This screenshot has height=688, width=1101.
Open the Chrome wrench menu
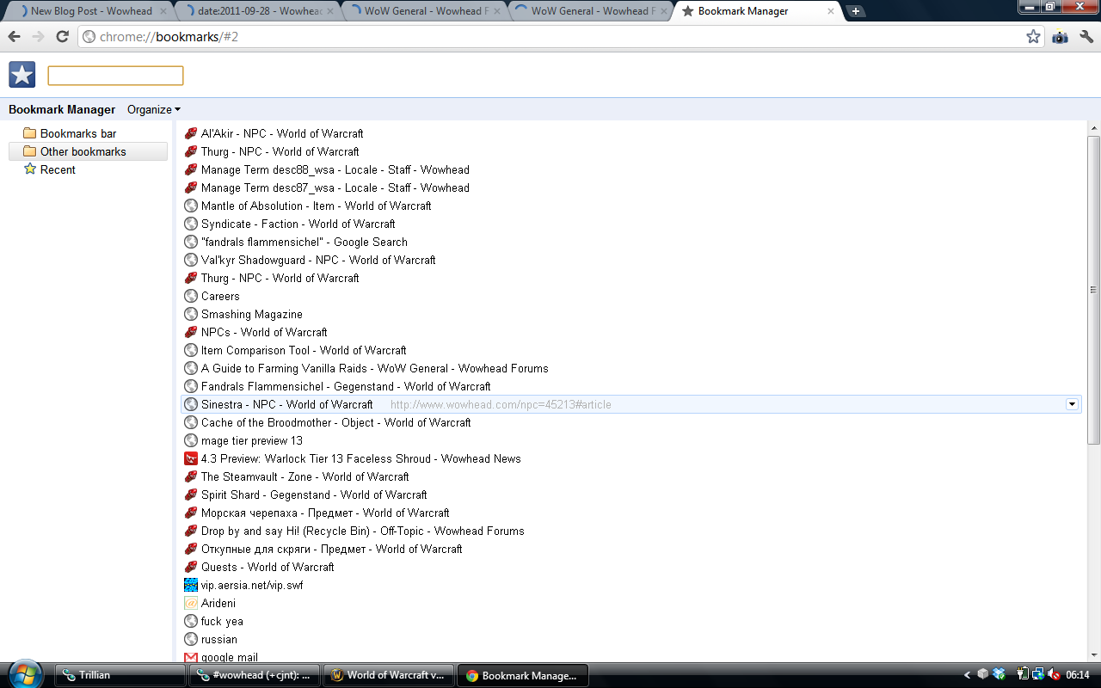pyautogui.click(x=1086, y=36)
